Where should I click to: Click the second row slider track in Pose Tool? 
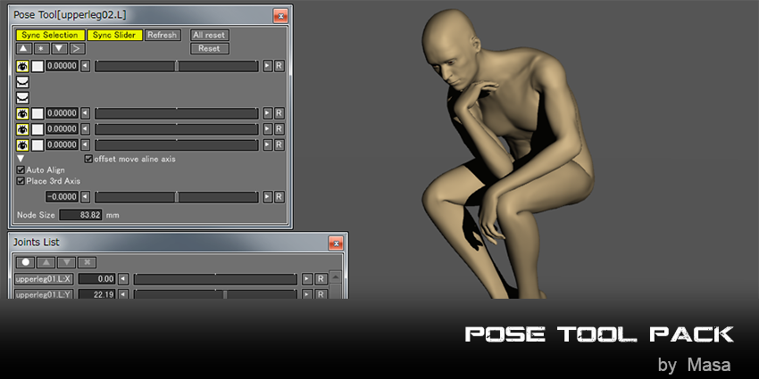point(176,113)
